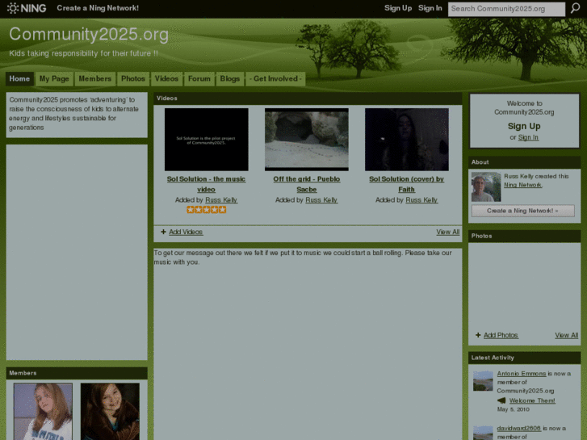Play the Off the grid Pueblo Sacbe thumbnail
Viewport: 587px width, 440px height.
(307, 140)
